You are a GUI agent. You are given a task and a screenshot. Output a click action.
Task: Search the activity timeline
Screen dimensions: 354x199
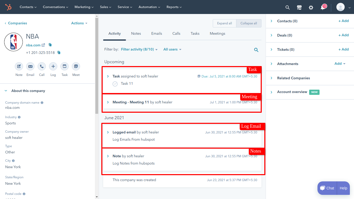pos(256,50)
